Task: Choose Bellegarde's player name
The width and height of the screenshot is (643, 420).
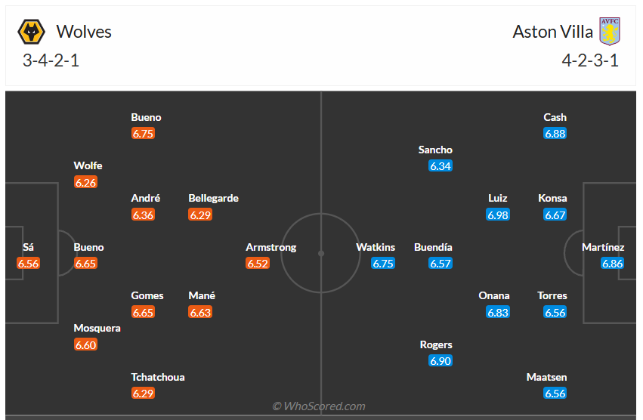Action: pos(213,198)
